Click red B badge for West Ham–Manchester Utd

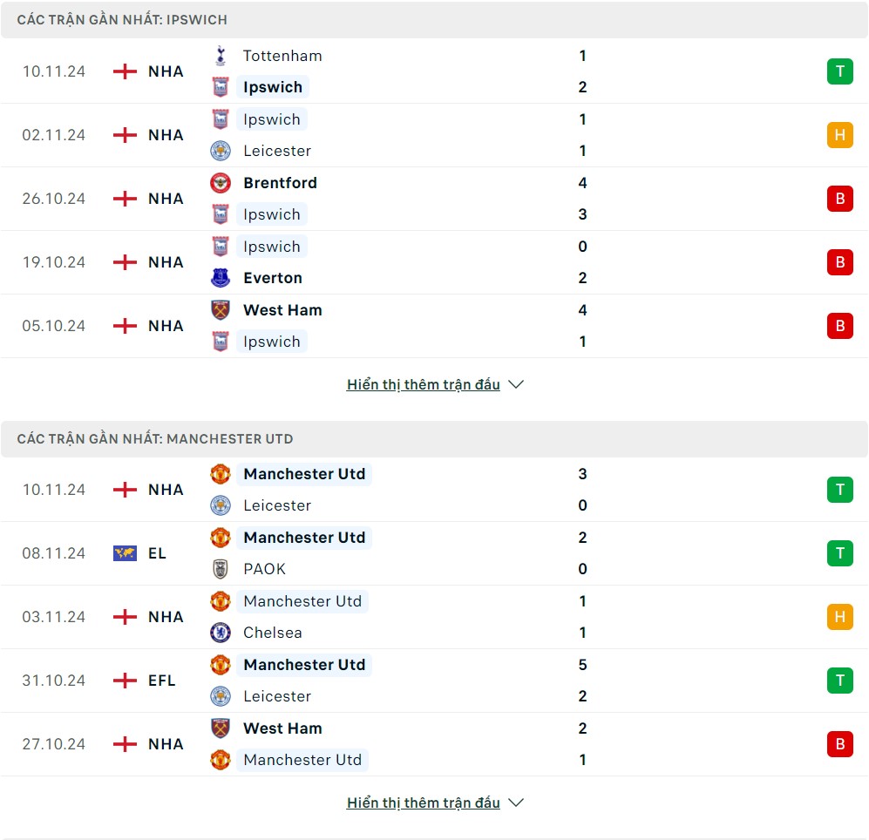point(839,744)
